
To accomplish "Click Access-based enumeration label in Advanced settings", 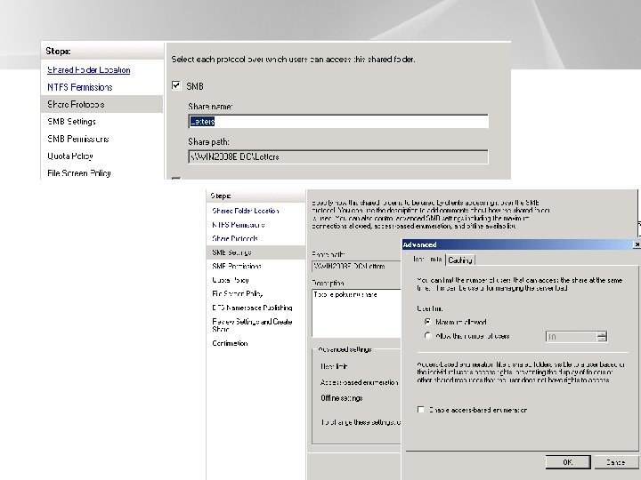I will pyautogui.click(x=360, y=382).
